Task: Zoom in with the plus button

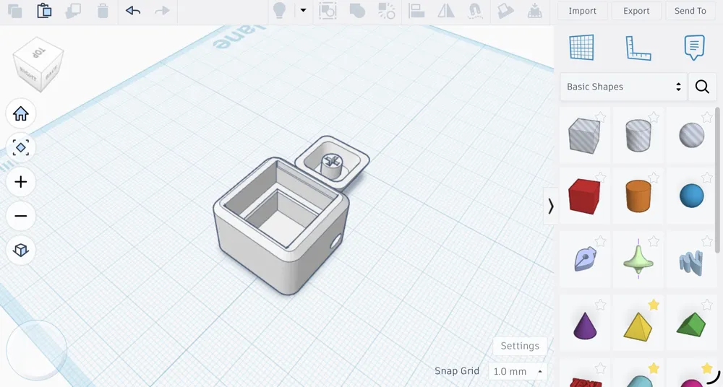Action: pyautogui.click(x=21, y=181)
